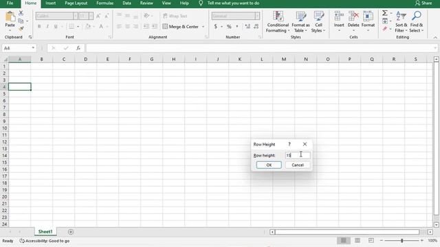Toggle Italic formatting

47,26
